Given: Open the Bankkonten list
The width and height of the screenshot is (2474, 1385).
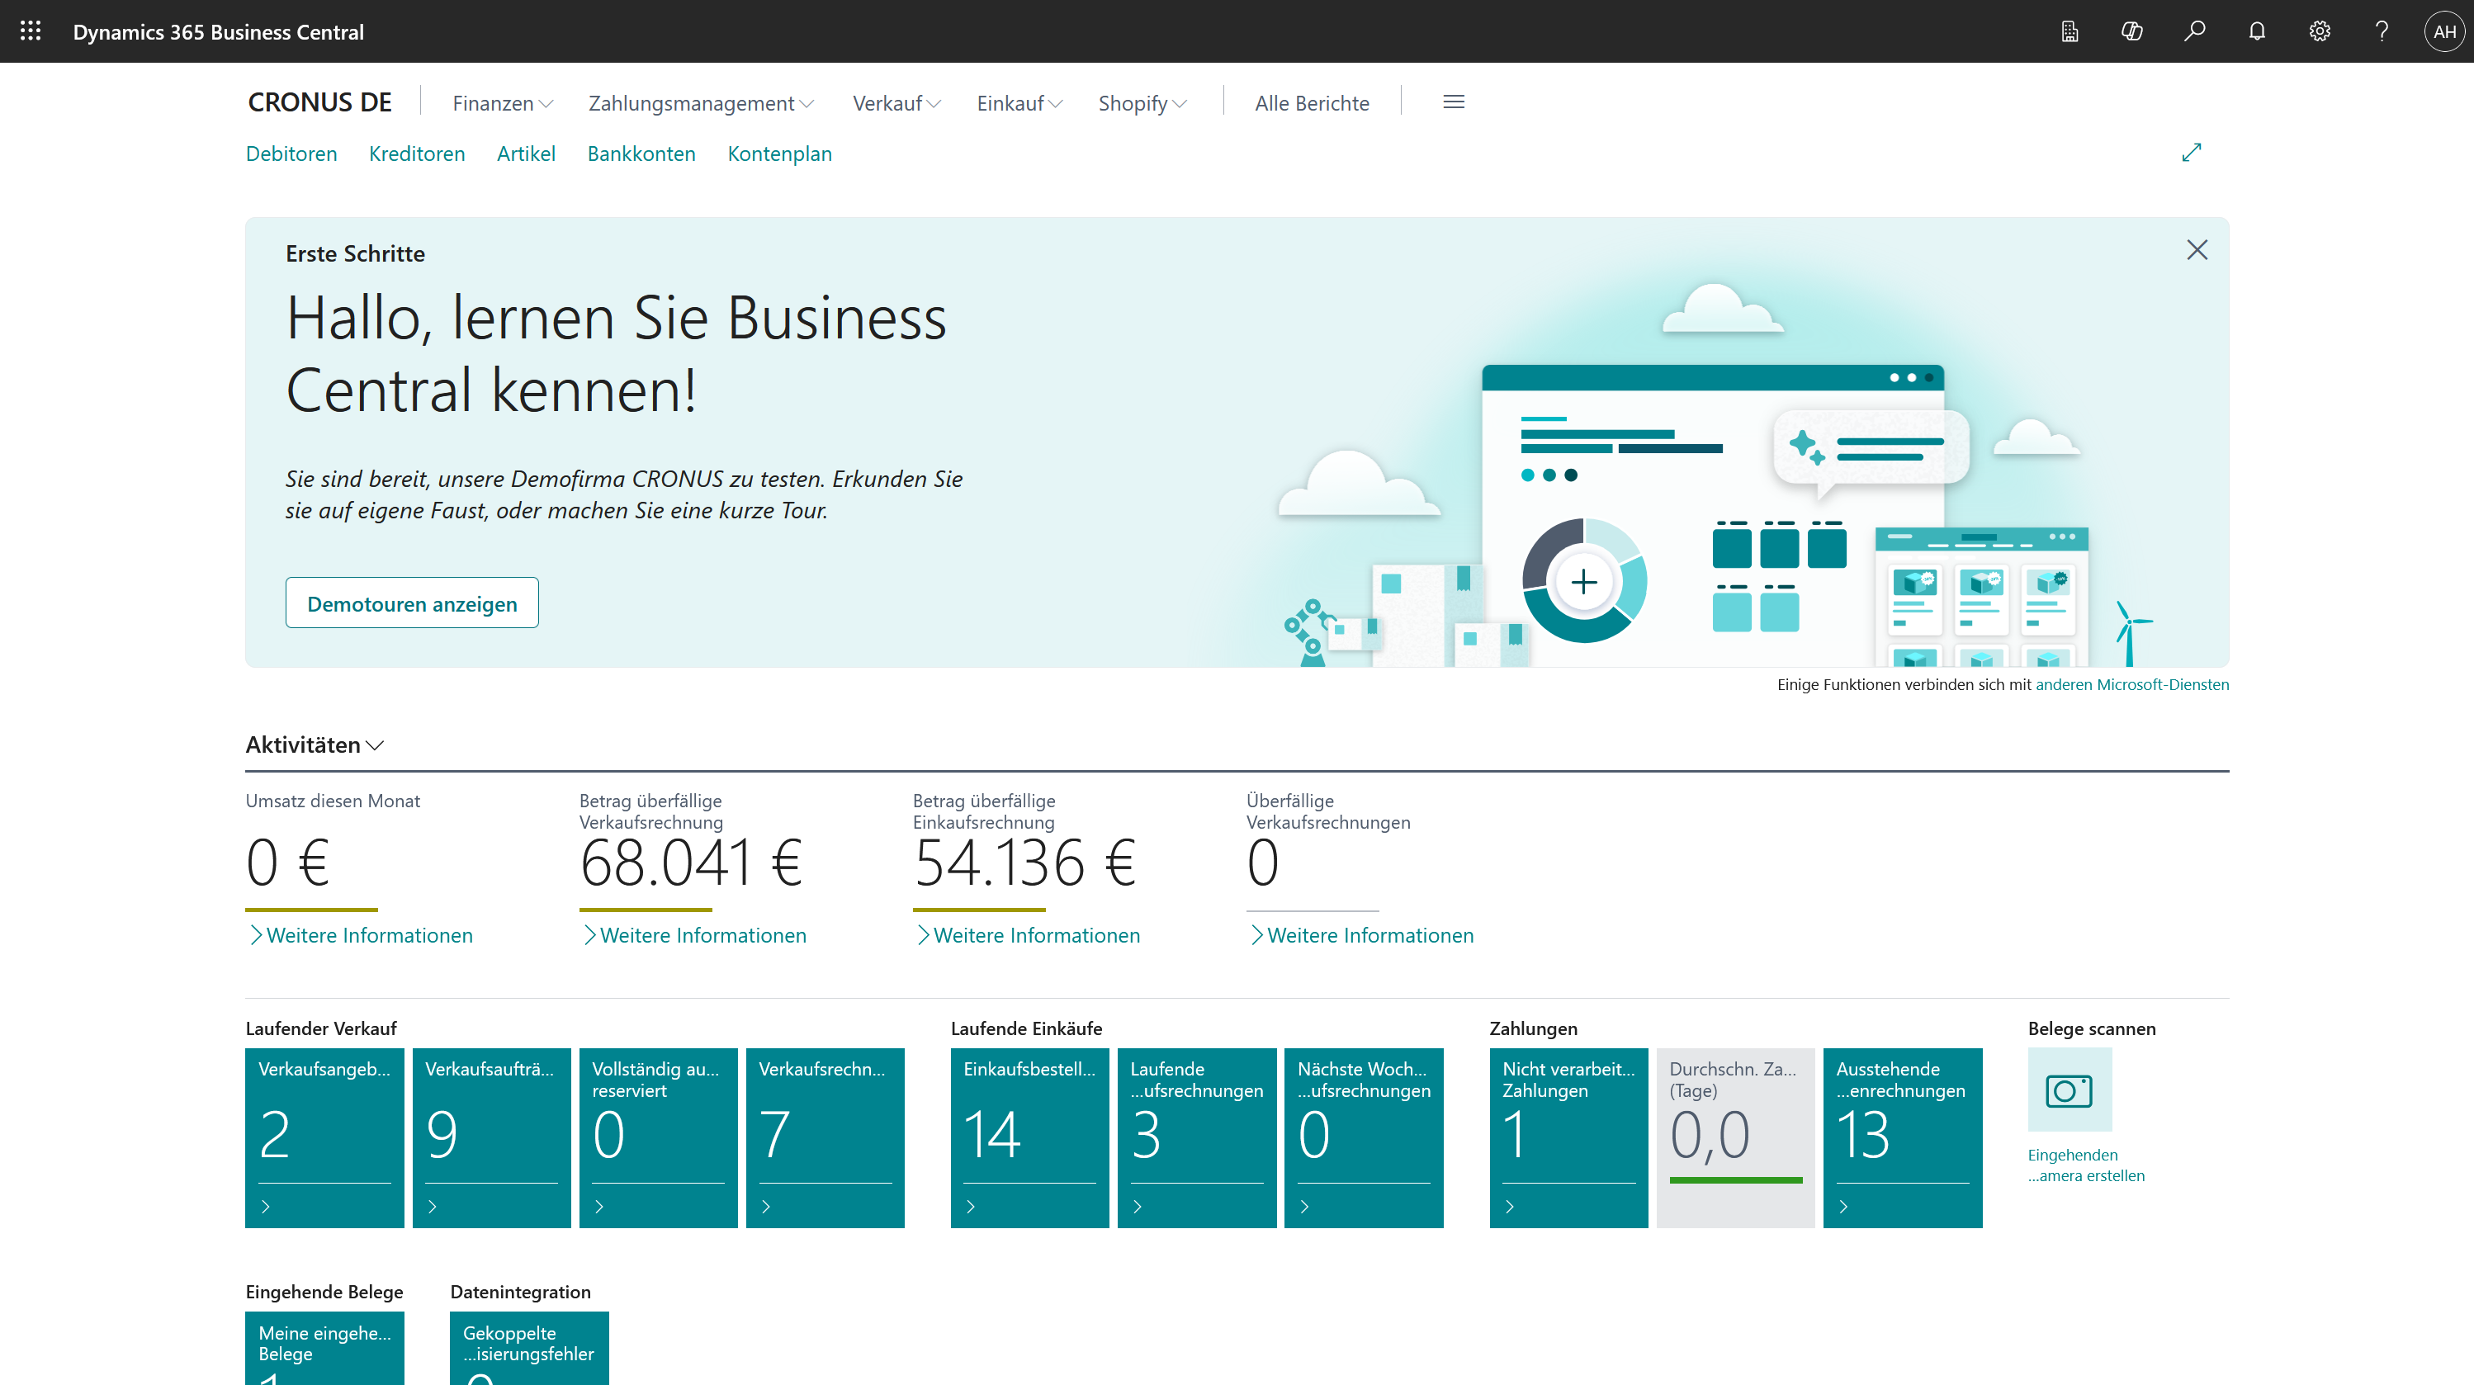Looking at the screenshot, I should (641, 154).
